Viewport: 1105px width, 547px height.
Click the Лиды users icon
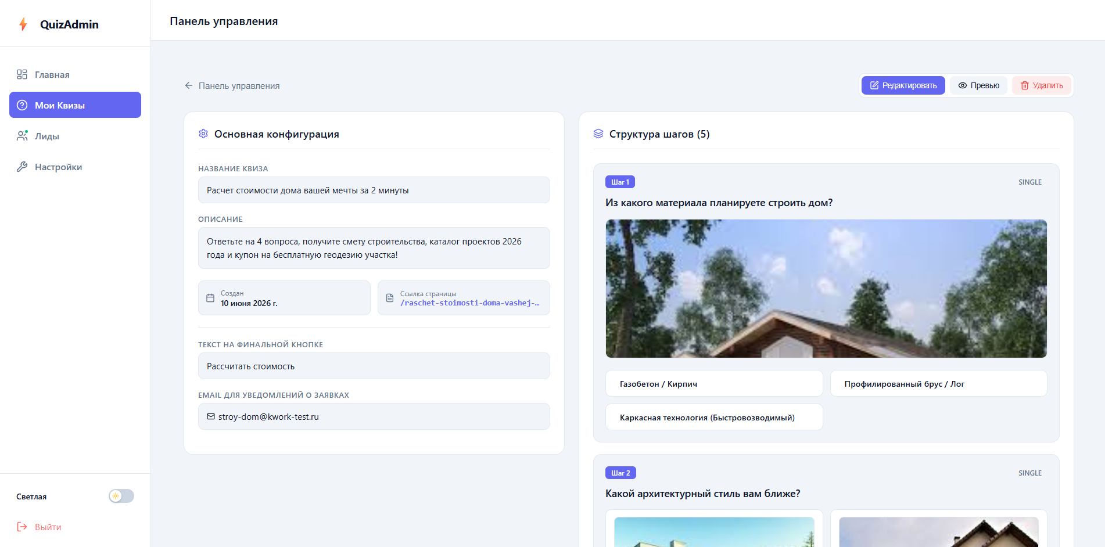(22, 136)
